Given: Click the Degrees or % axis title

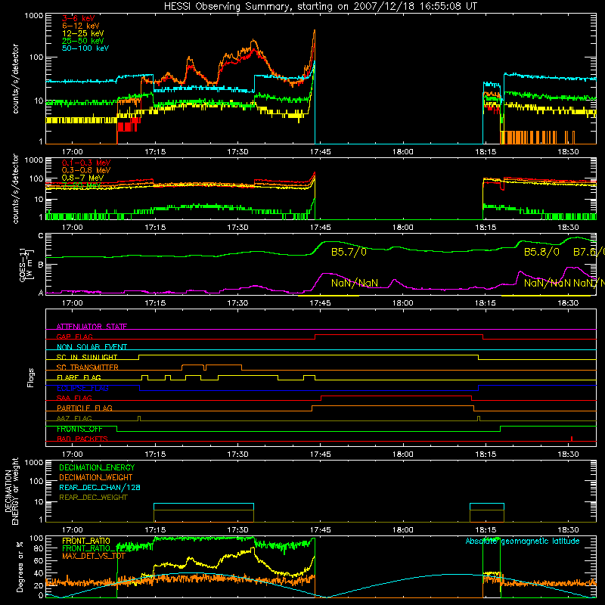Looking at the screenshot, I should coord(20,566).
